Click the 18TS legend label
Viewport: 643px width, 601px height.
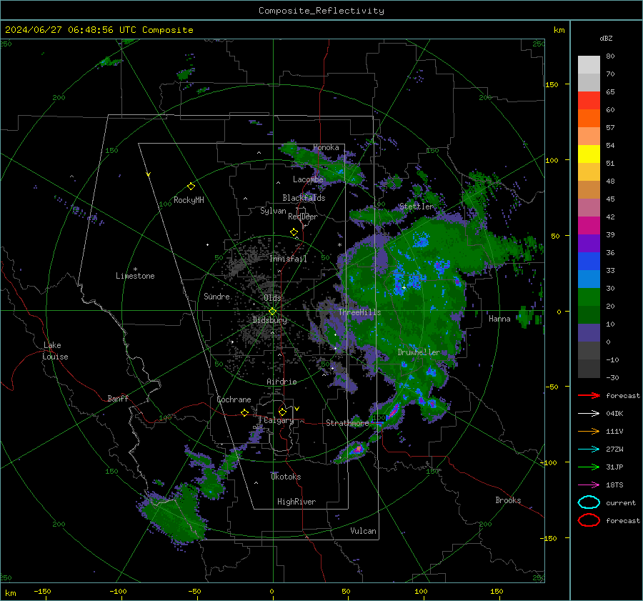614,485
